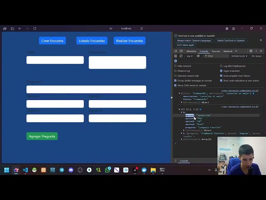
Task: Show more DevTools tabs with the chevron
Action: 236,51
